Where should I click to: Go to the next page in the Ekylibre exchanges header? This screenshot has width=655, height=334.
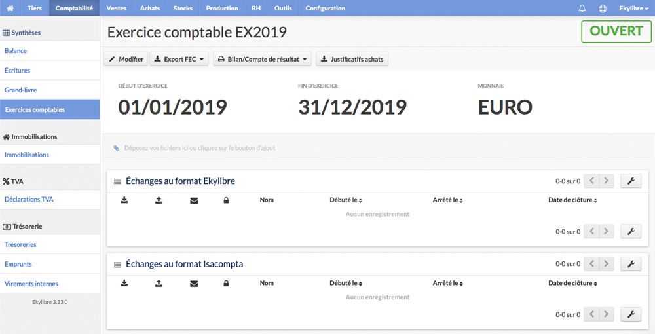606,181
